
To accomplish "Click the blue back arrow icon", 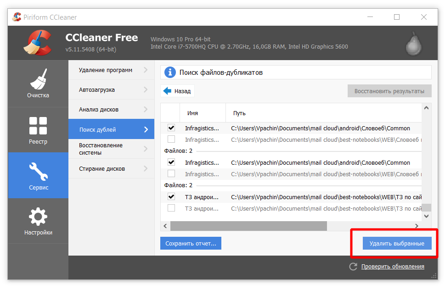I will click(167, 91).
